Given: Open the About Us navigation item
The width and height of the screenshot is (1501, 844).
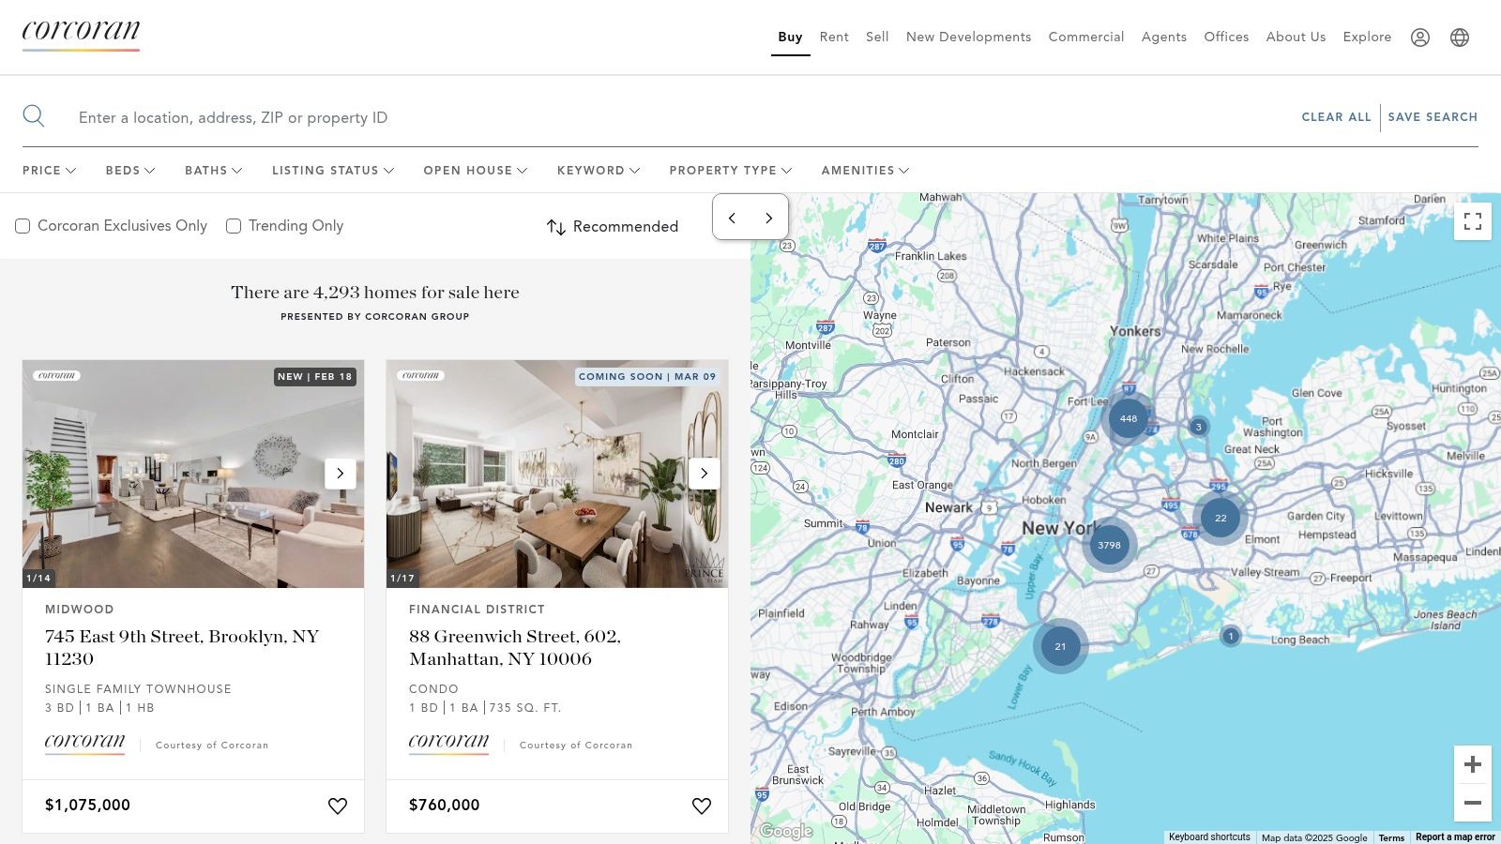Looking at the screenshot, I should [1296, 38].
